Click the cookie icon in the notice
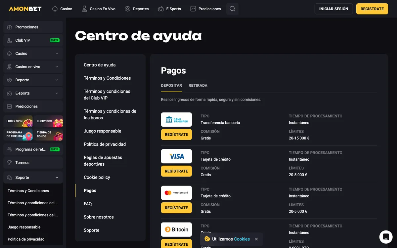The image size is (397, 248). point(207,239)
